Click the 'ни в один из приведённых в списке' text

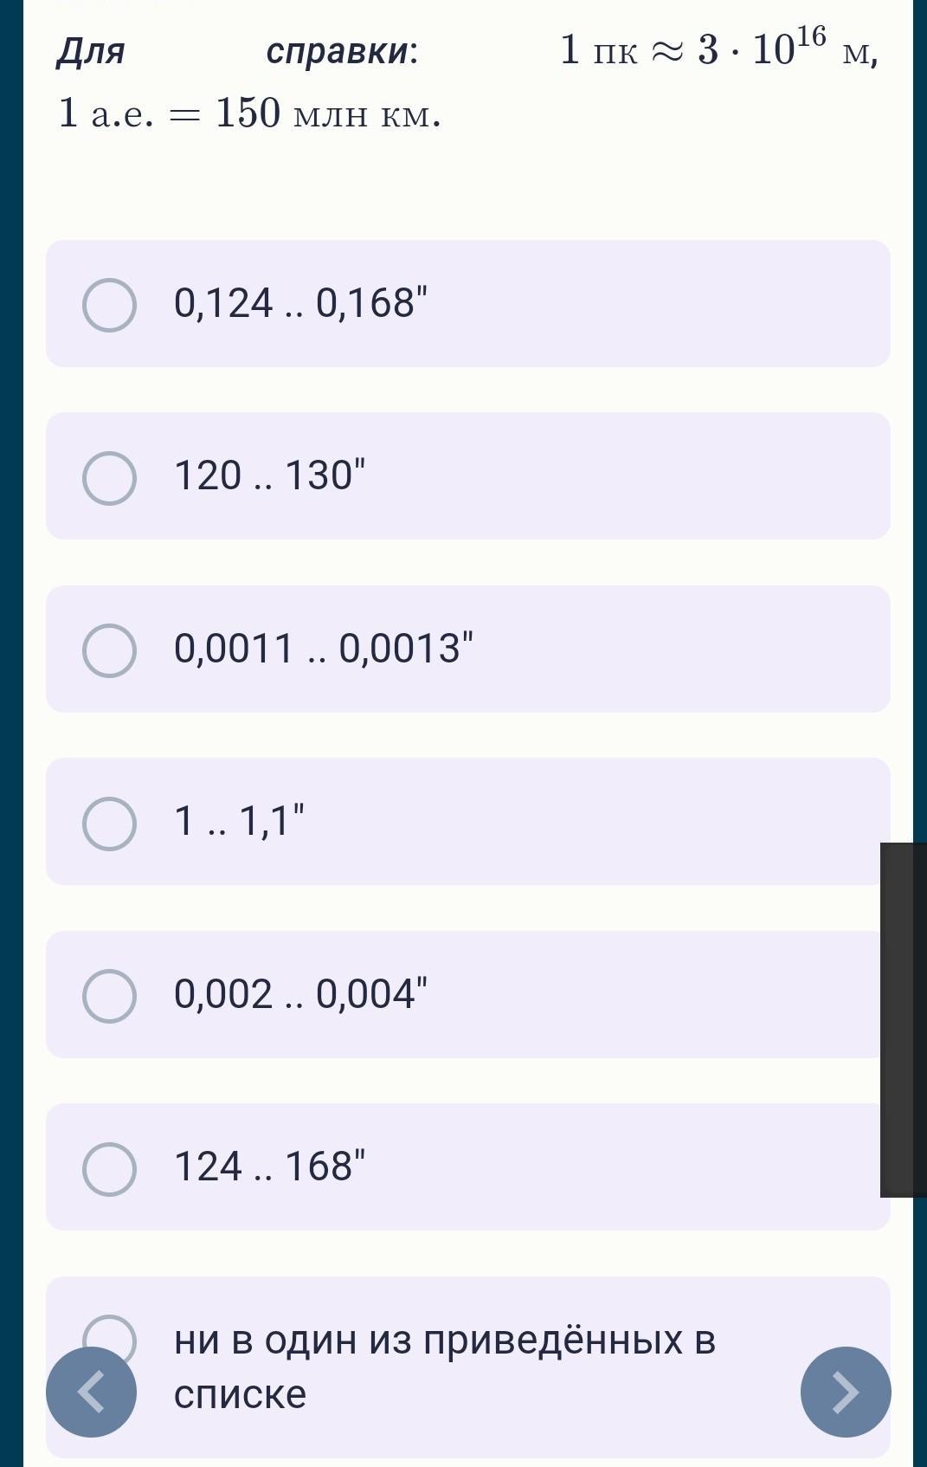444,1366
